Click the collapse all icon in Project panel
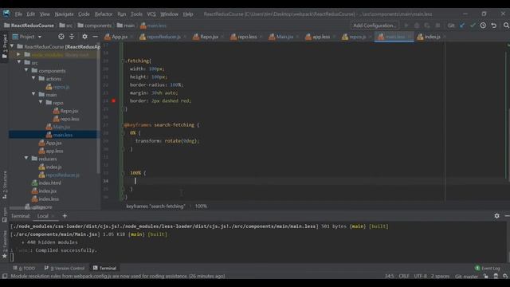510x287 pixels. [72, 37]
